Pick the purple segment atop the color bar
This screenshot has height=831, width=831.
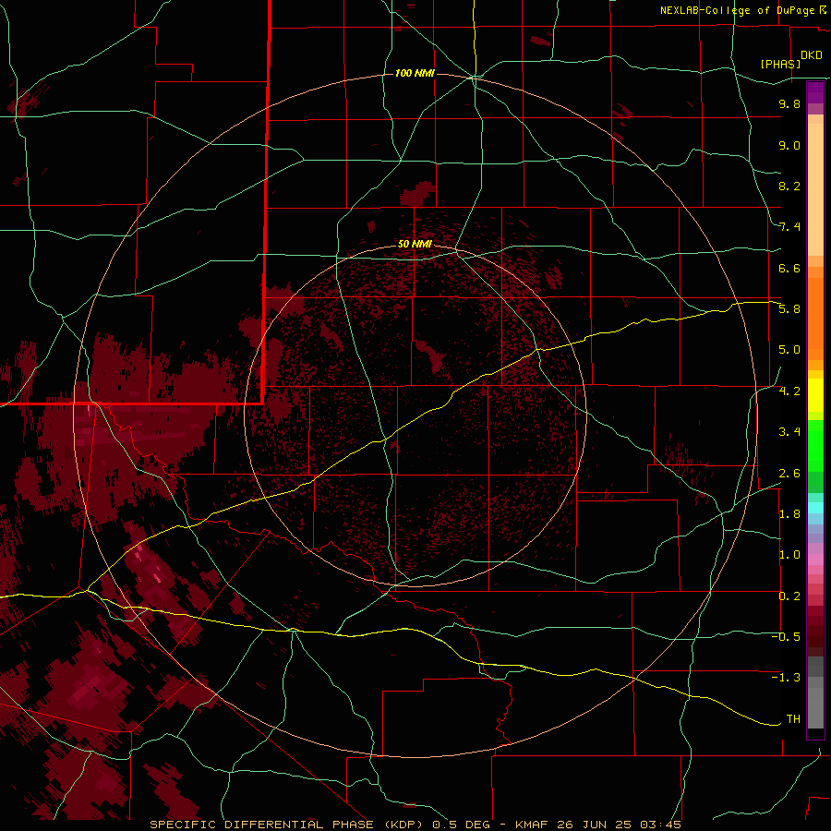pos(815,92)
